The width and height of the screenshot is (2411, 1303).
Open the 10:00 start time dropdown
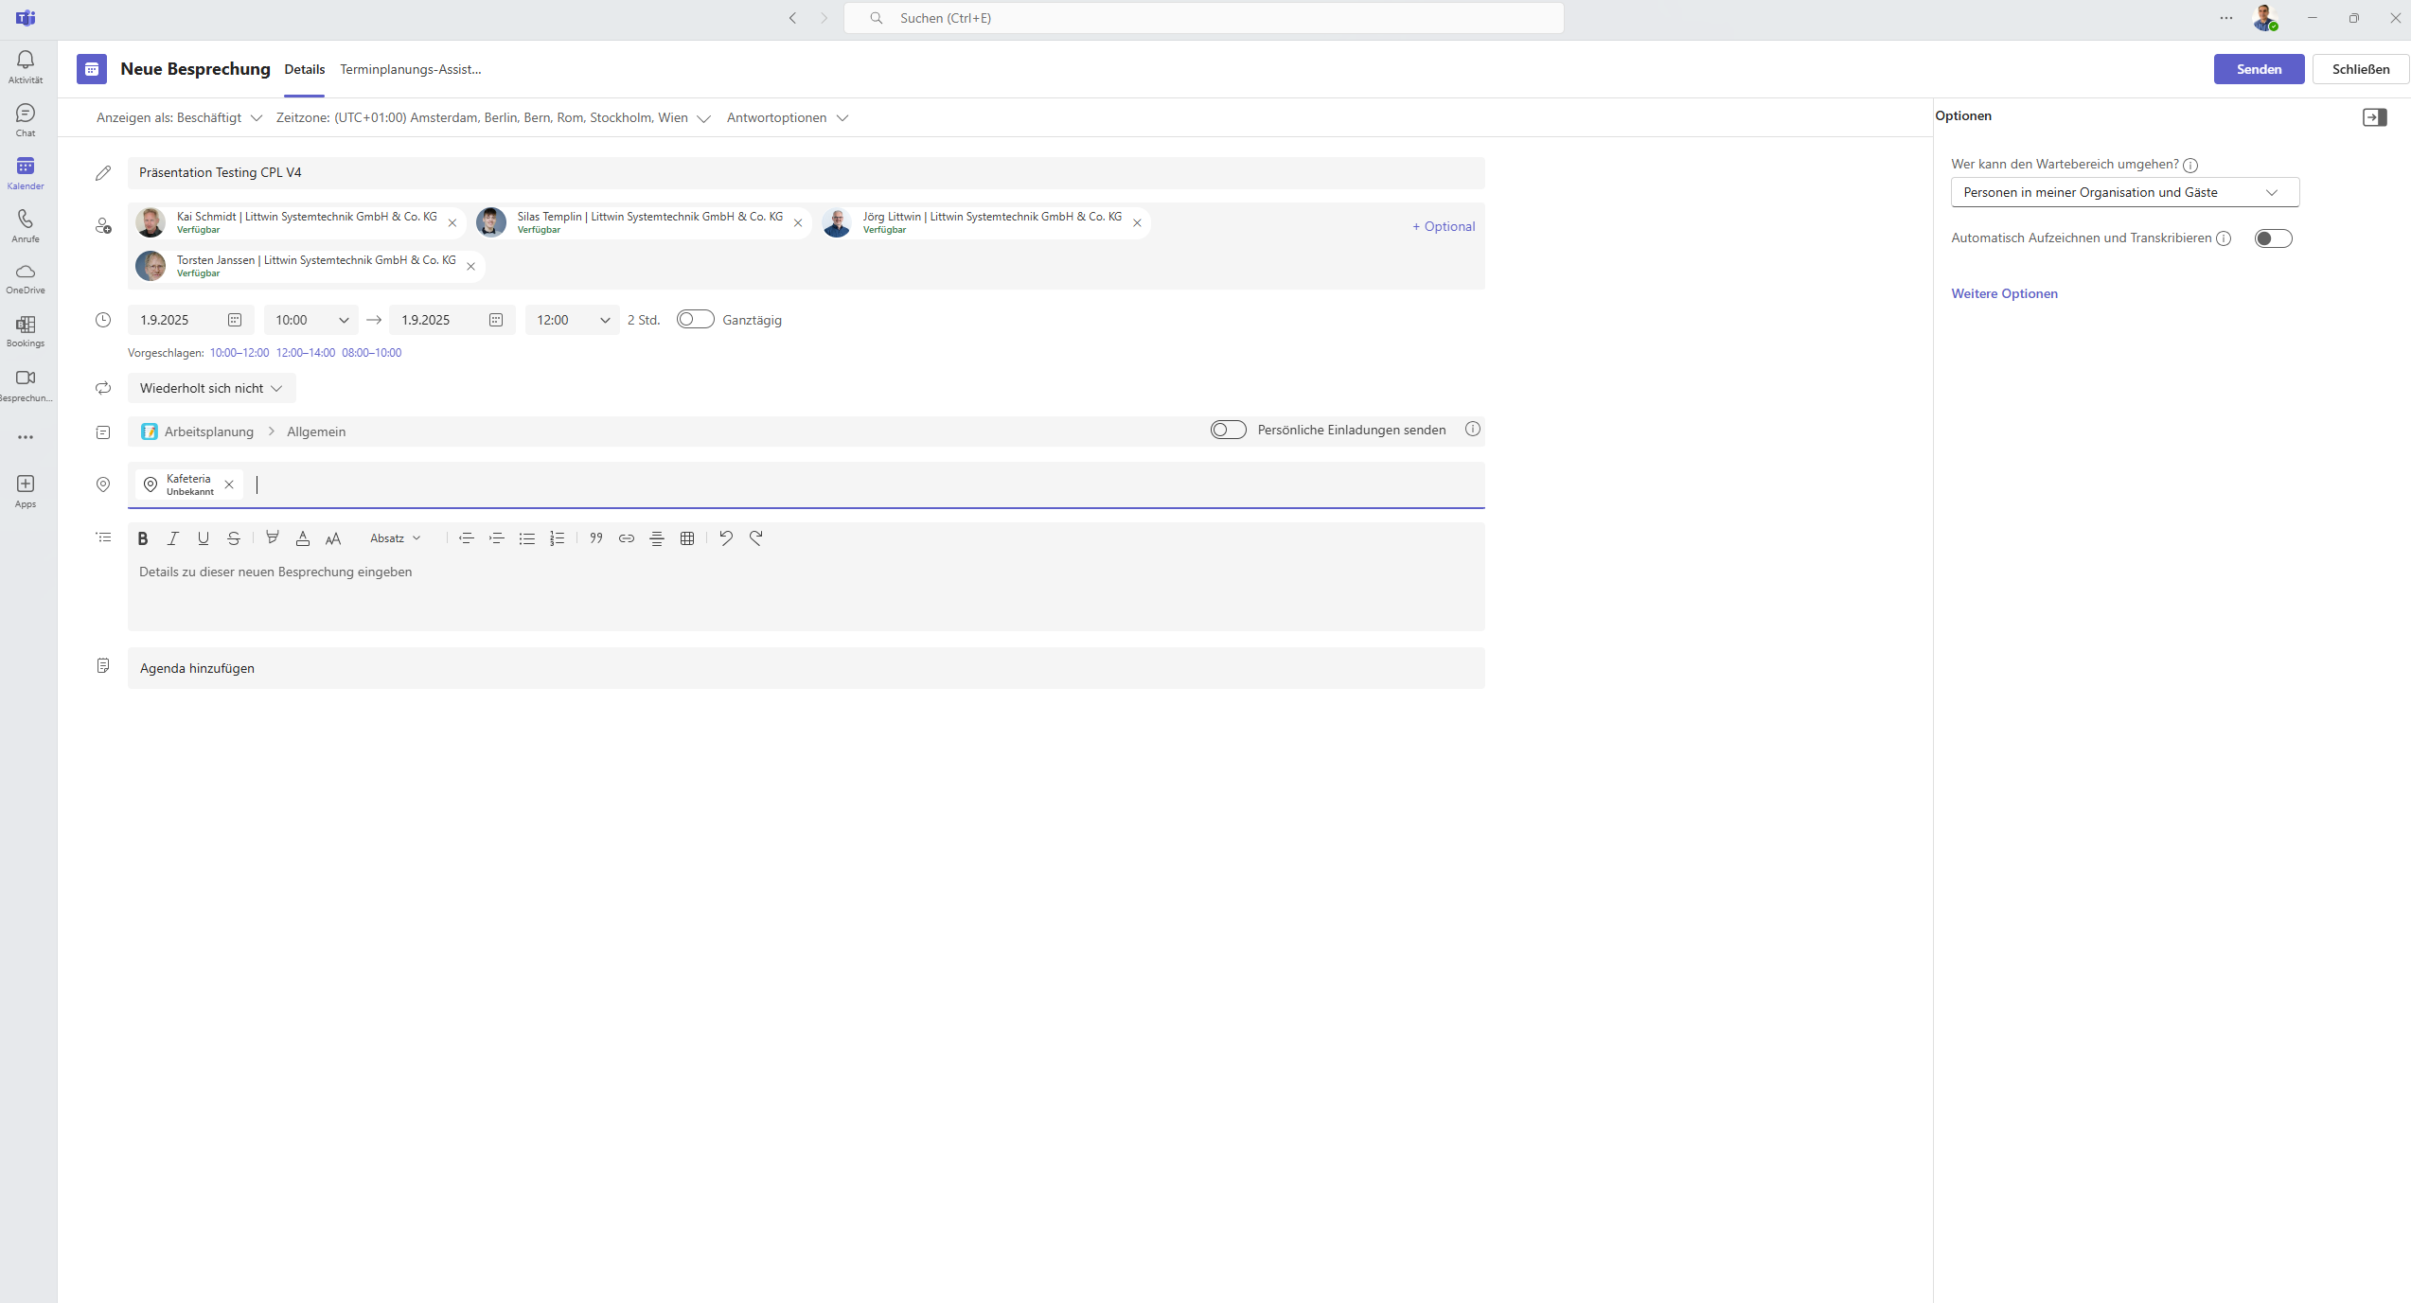tap(311, 320)
